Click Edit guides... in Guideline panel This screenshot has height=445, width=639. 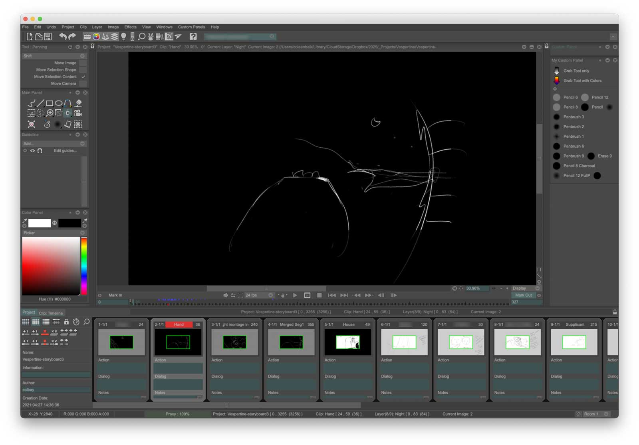pyautogui.click(x=65, y=151)
